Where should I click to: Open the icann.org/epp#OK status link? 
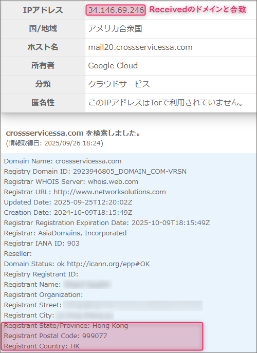108,264
